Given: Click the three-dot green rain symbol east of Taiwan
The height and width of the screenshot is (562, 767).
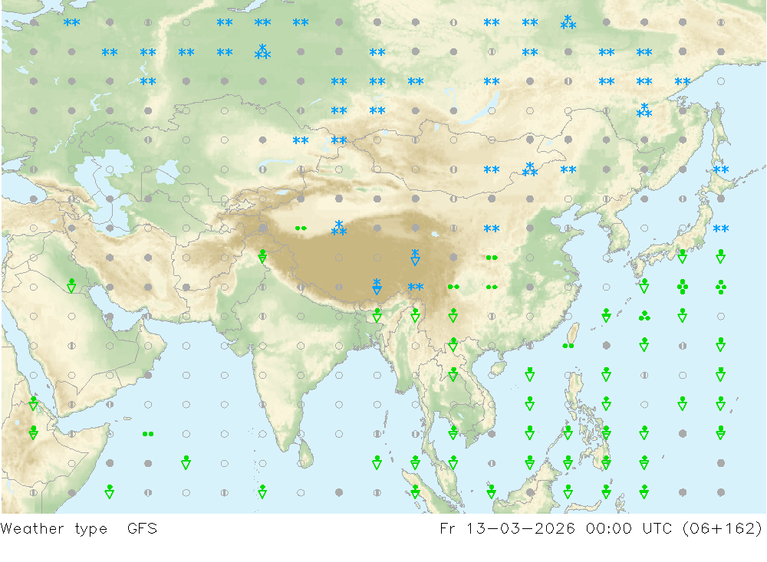Looking at the screenshot, I should click(644, 316).
